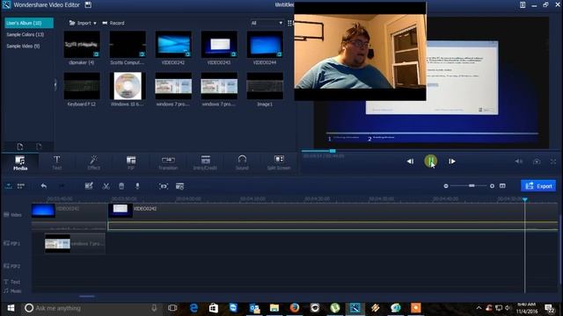
Task: Open Firefox from the taskbar
Action: tap(295, 308)
